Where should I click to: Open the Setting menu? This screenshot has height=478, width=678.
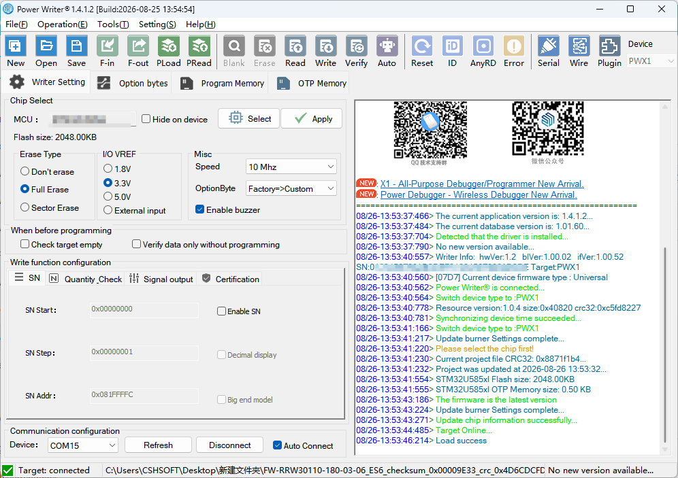tap(157, 24)
